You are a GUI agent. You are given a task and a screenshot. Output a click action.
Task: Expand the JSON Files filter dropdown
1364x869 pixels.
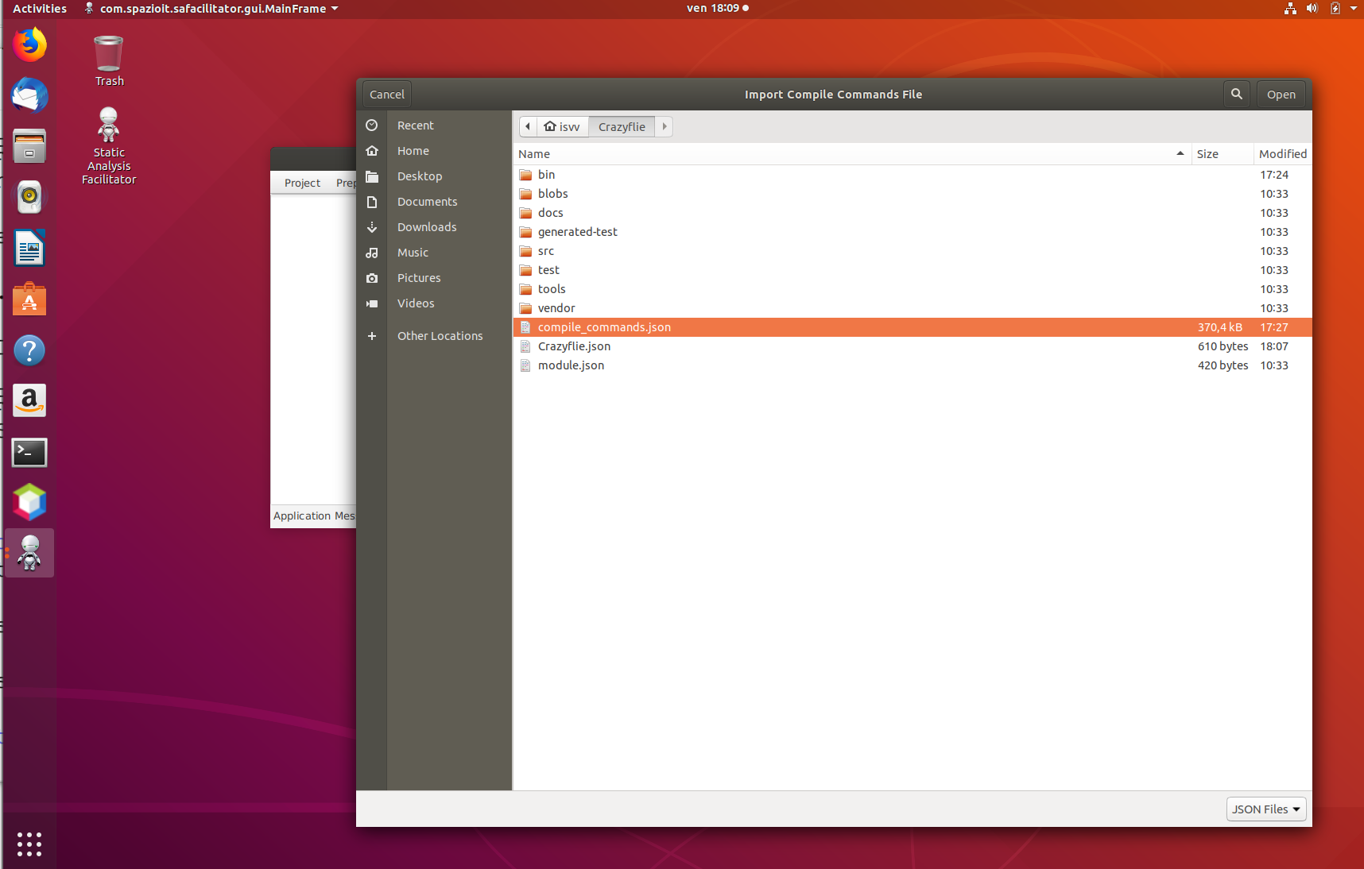tap(1265, 809)
